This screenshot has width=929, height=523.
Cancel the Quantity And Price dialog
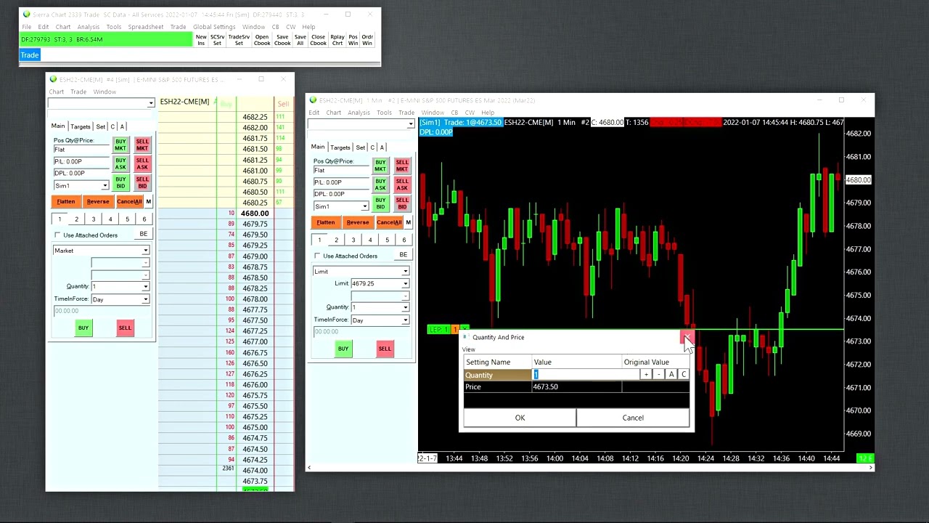coord(633,418)
